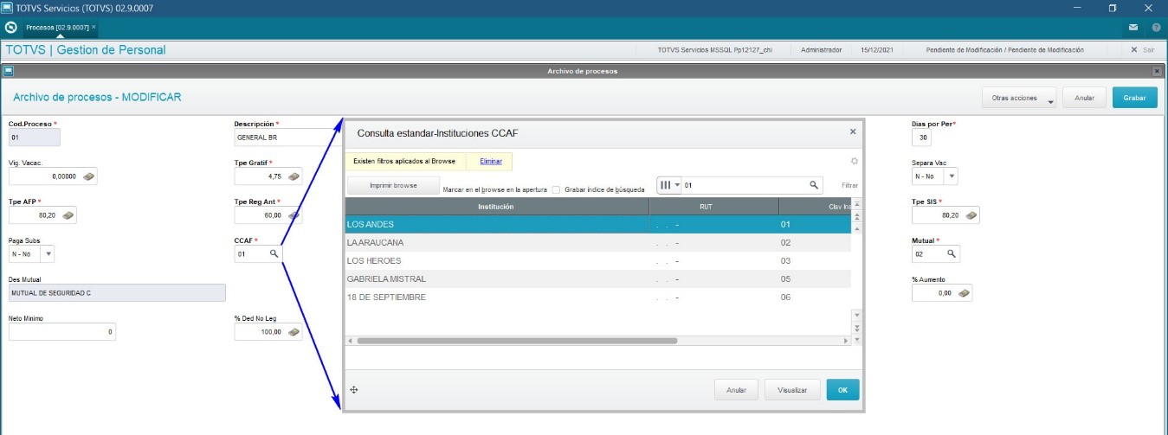Click the Des Mutual field

pyautogui.click(x=117, y=293)
